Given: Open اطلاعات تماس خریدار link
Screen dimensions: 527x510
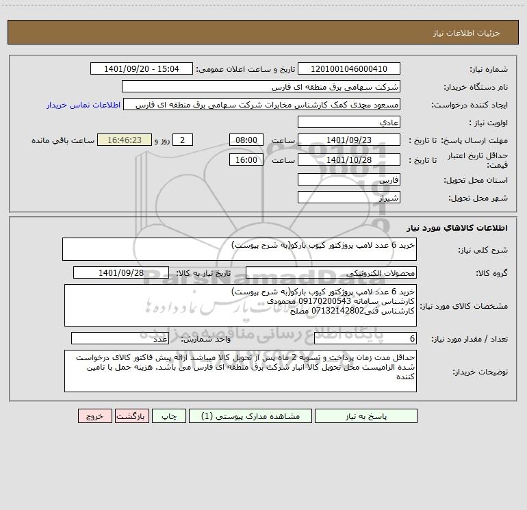Looking at the screenshot, I should tap(83, 105).
